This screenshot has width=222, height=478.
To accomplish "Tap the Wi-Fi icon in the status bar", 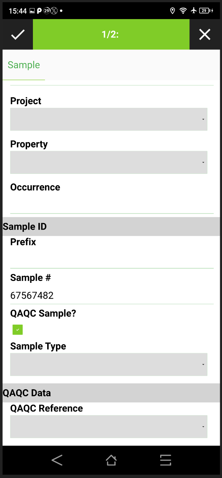I will click(x=183, y=11).
